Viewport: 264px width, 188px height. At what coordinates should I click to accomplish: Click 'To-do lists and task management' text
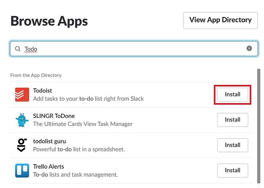(x=76, y=175)
